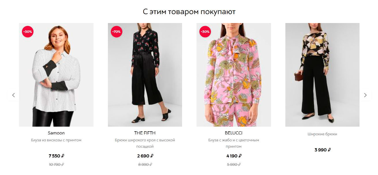Open the Samoon brand link
378x175 pixels.
point(56,133)
